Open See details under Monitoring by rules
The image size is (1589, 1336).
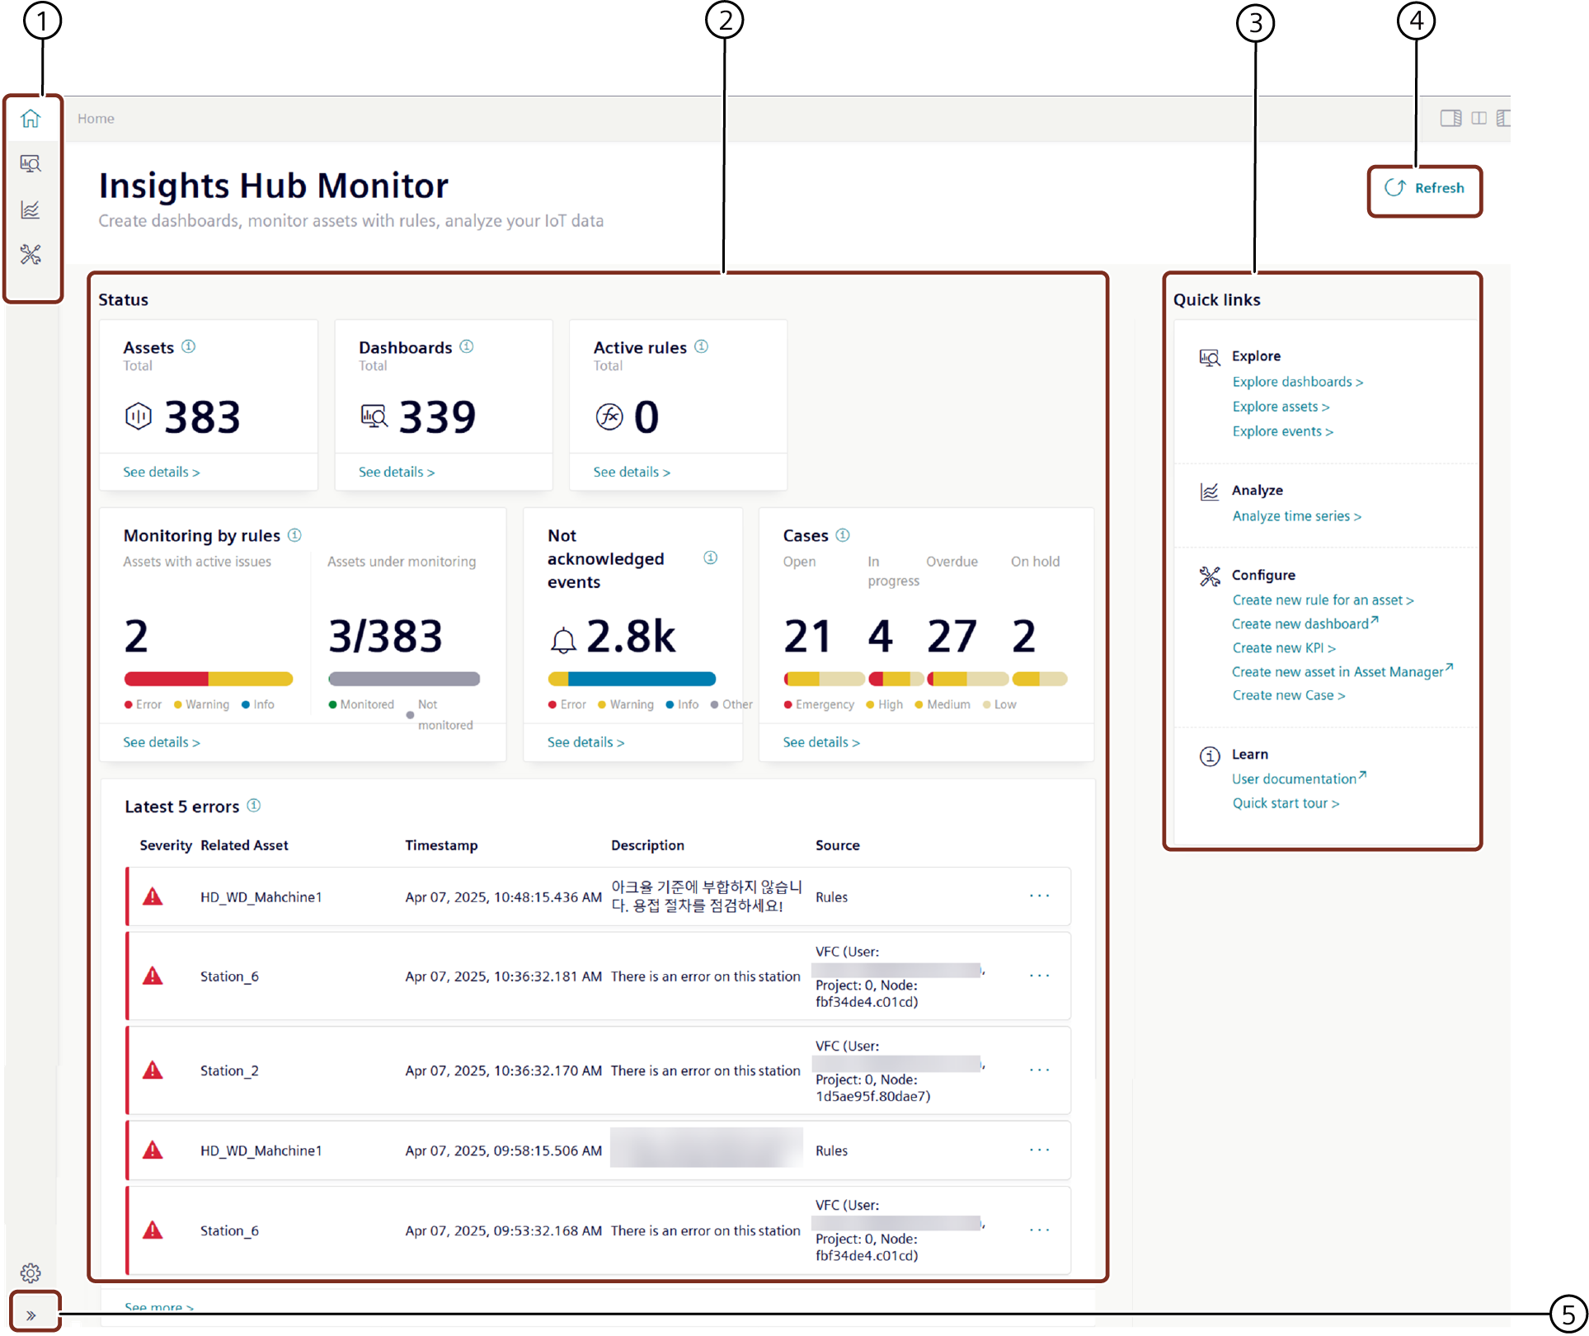point(162,743)
